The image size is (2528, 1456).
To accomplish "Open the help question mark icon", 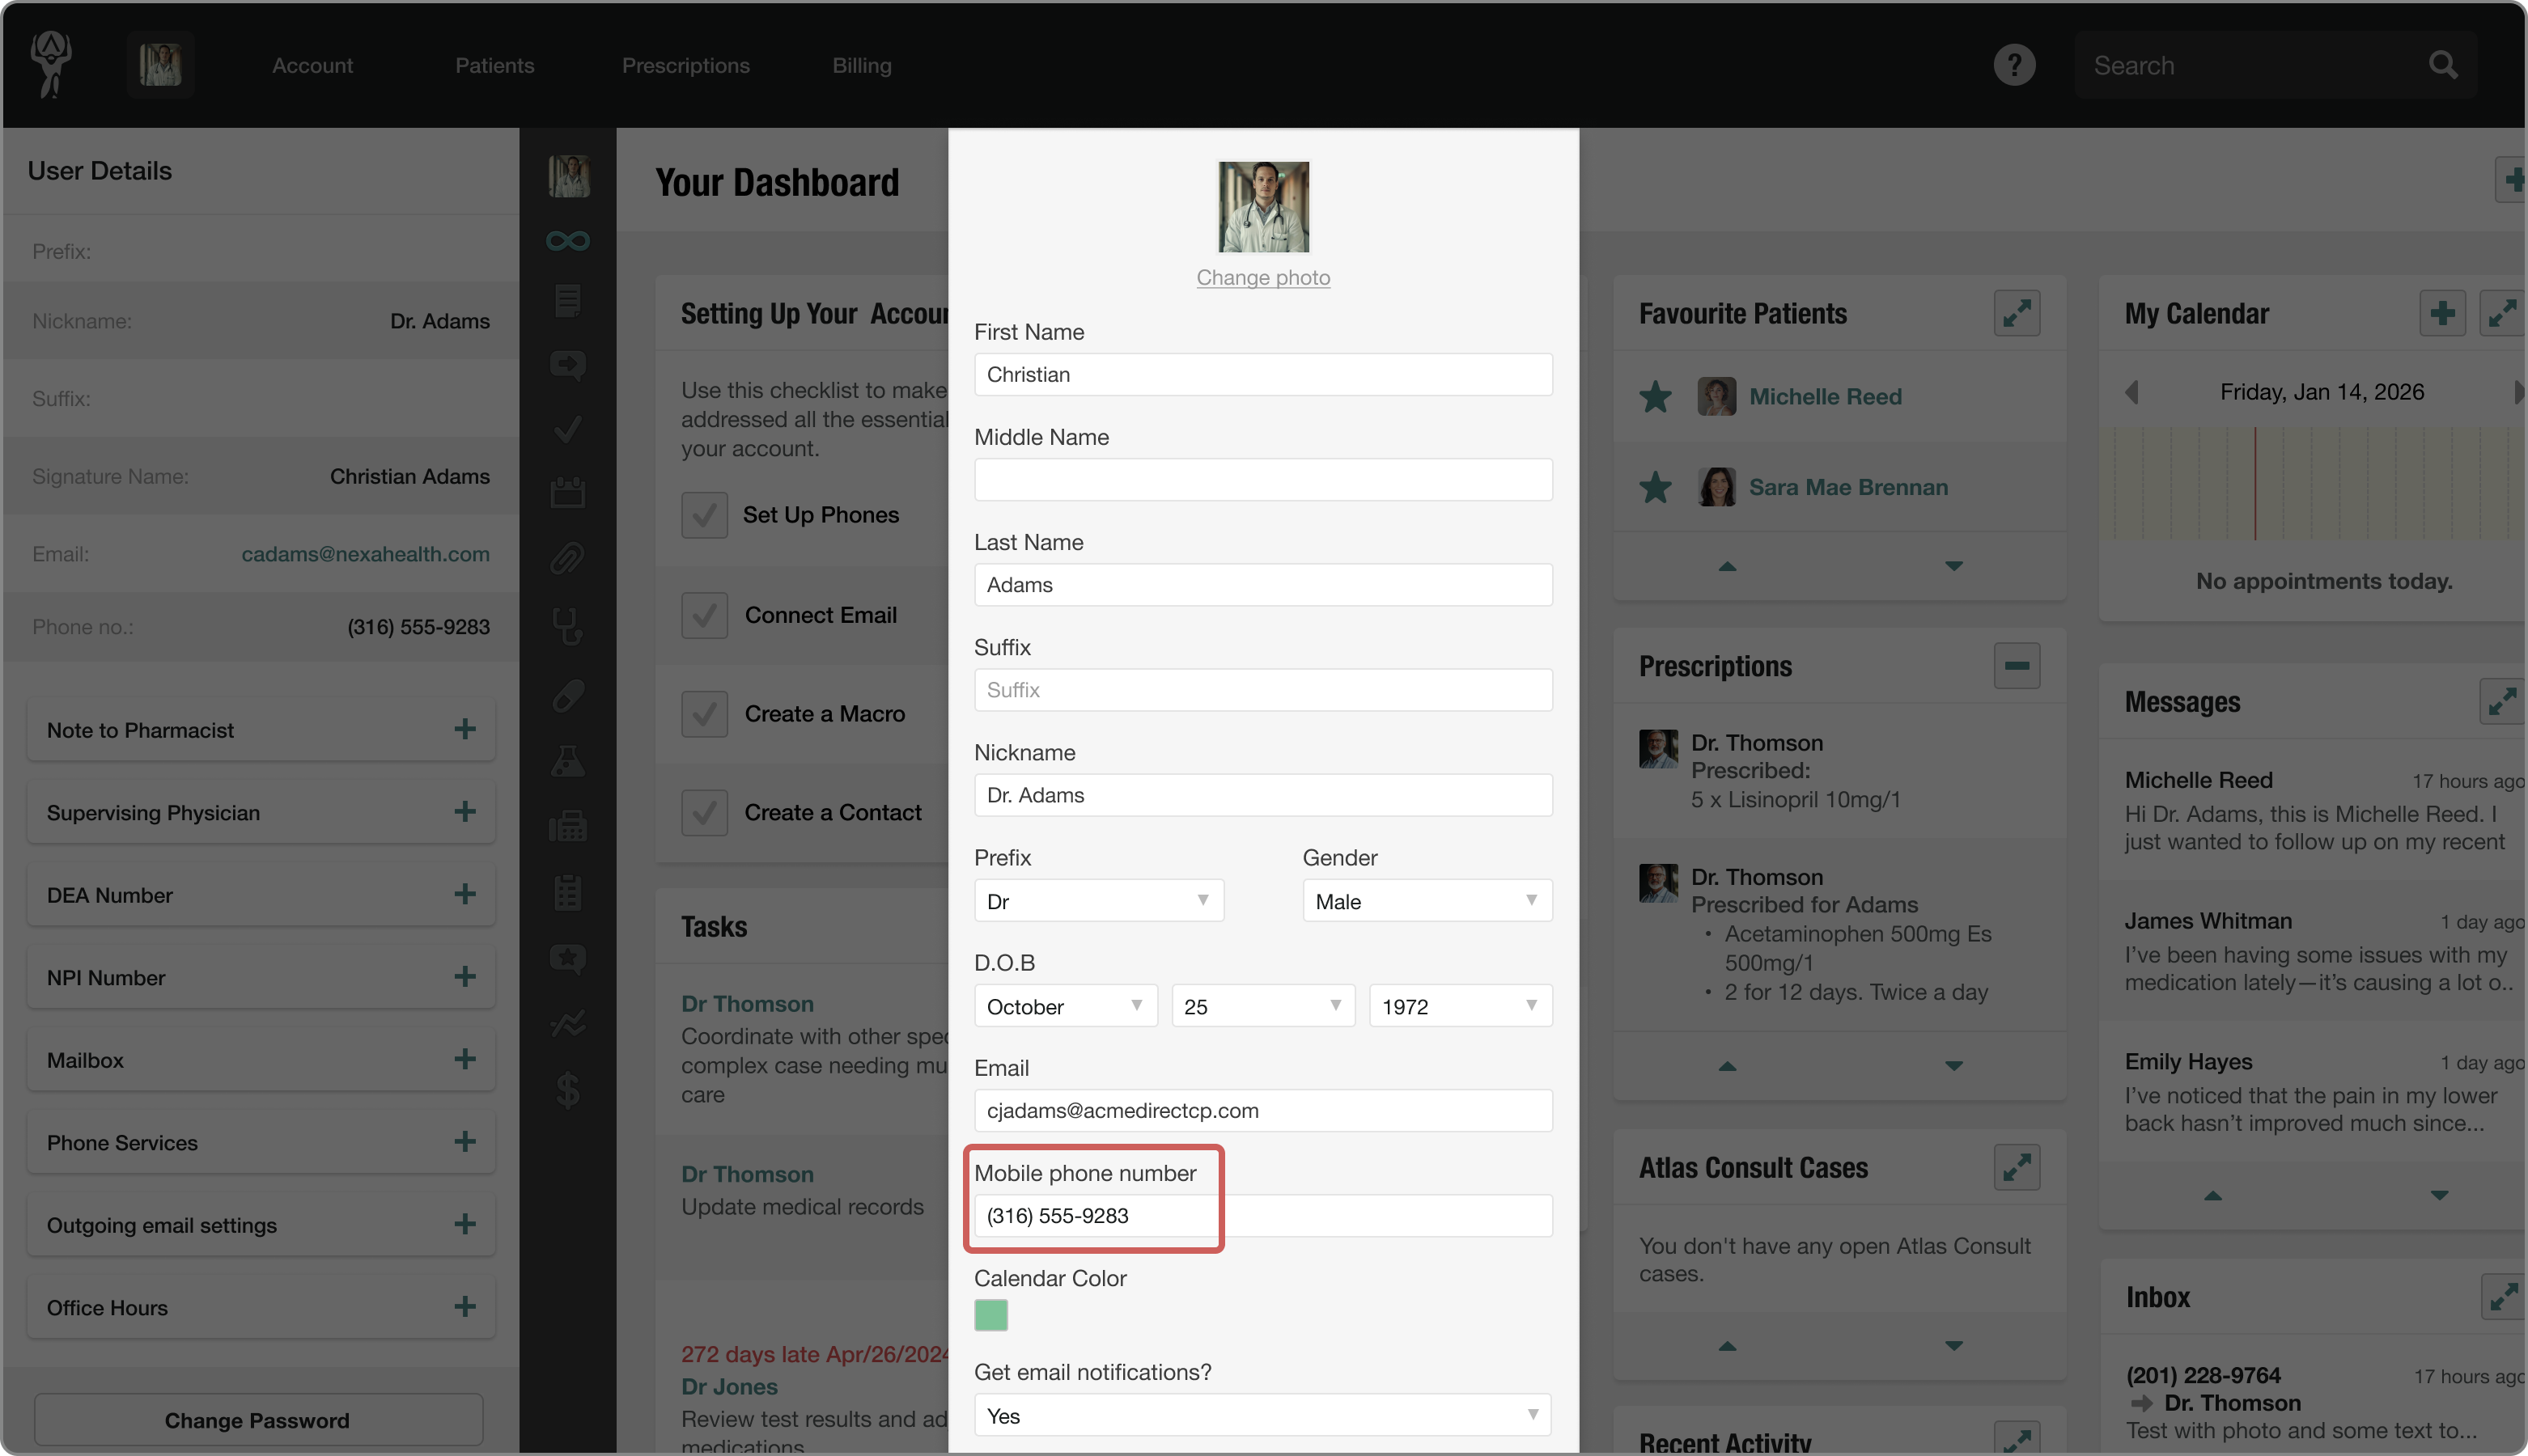I will click(x=2014, y=65).
